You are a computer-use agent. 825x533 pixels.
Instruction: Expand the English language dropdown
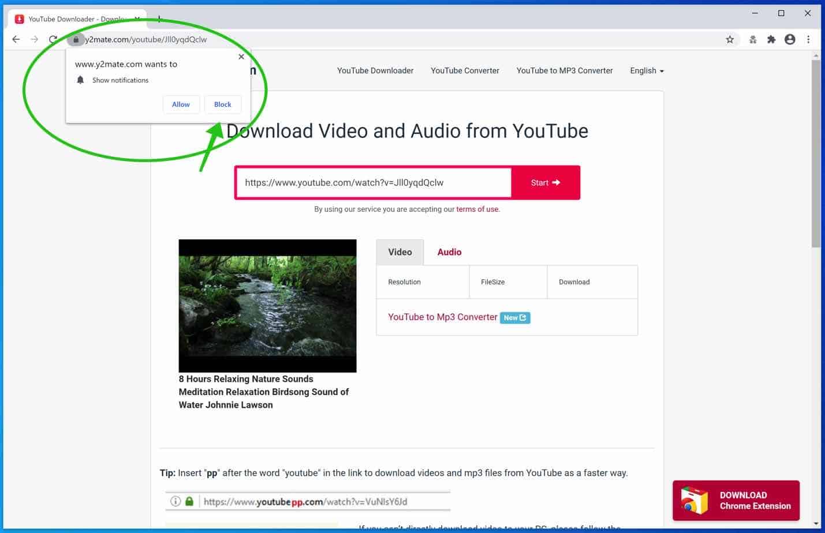(x=647, y=70)
